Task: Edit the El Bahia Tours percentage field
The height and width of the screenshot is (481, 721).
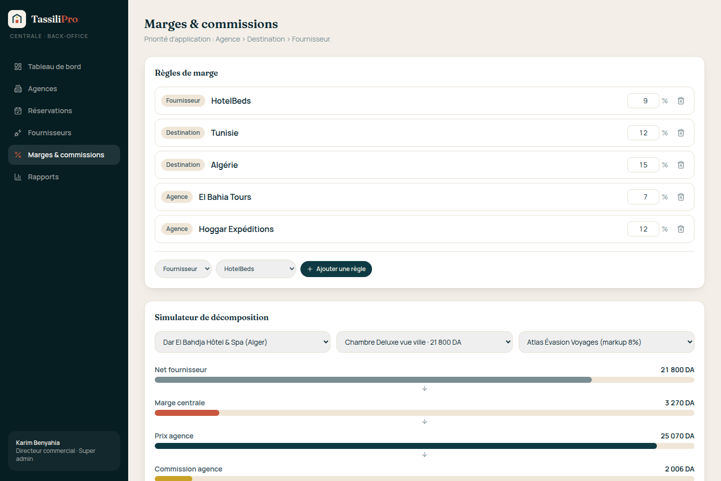Action: coord(643,197)
